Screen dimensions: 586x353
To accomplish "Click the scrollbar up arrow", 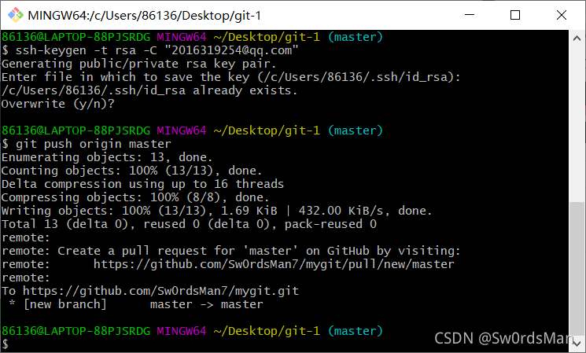I will pyautogui.click(x=577, y=38).
